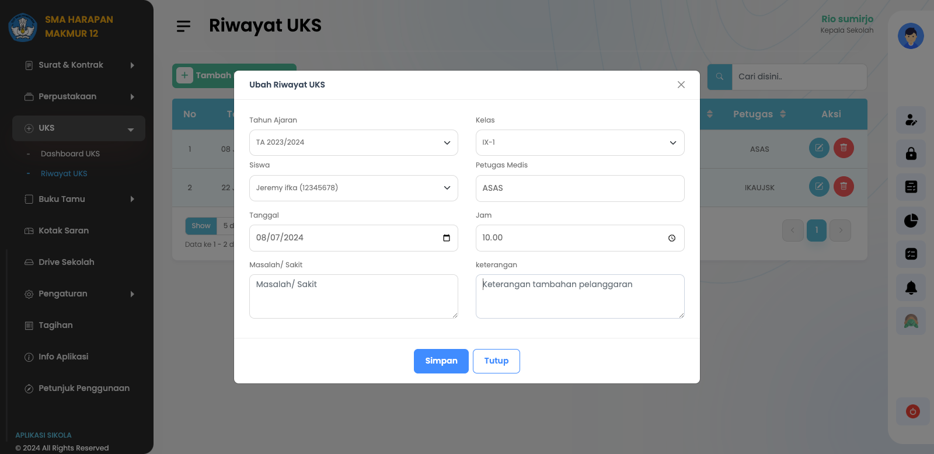Click the Tutup button
This screenshot has height=454, width=934.
coord(496,361)
